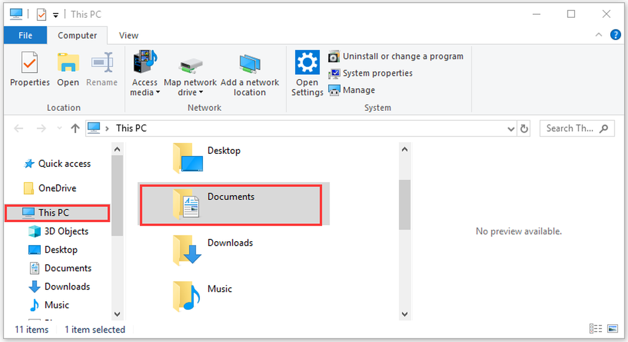Click the This PC address bar path
Screen dimensions: 628x342
[131, 128]
